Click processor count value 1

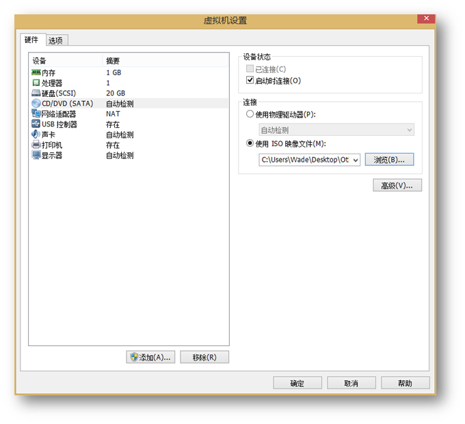[108, 83]
